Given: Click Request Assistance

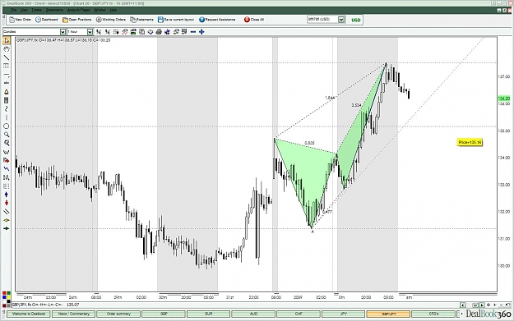Looking at the screenshot, I should tap(217, 20).
